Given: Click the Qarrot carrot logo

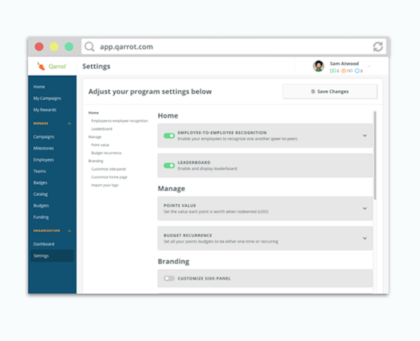Looking at the screenshot, I should click(x=41, y=66).
